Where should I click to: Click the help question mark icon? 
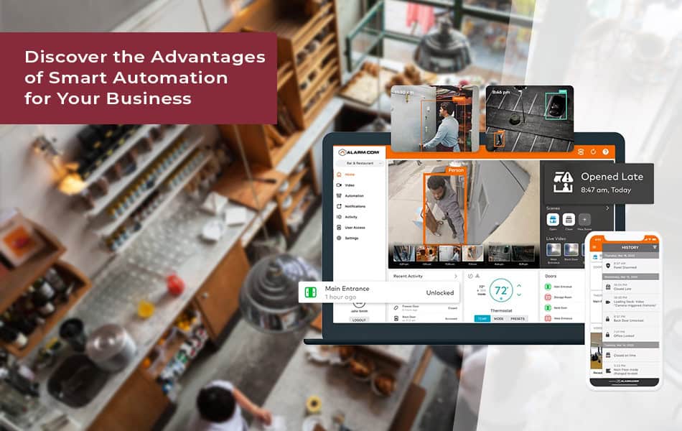click(x=605, y=152)
